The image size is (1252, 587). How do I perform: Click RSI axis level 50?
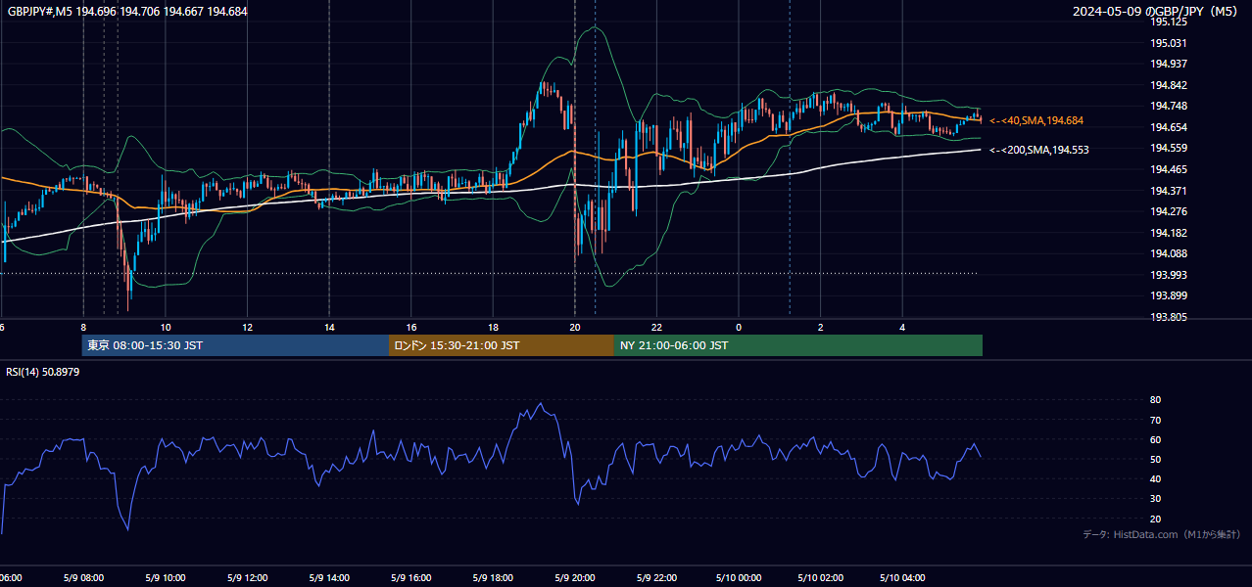[x=1155, y=459]
